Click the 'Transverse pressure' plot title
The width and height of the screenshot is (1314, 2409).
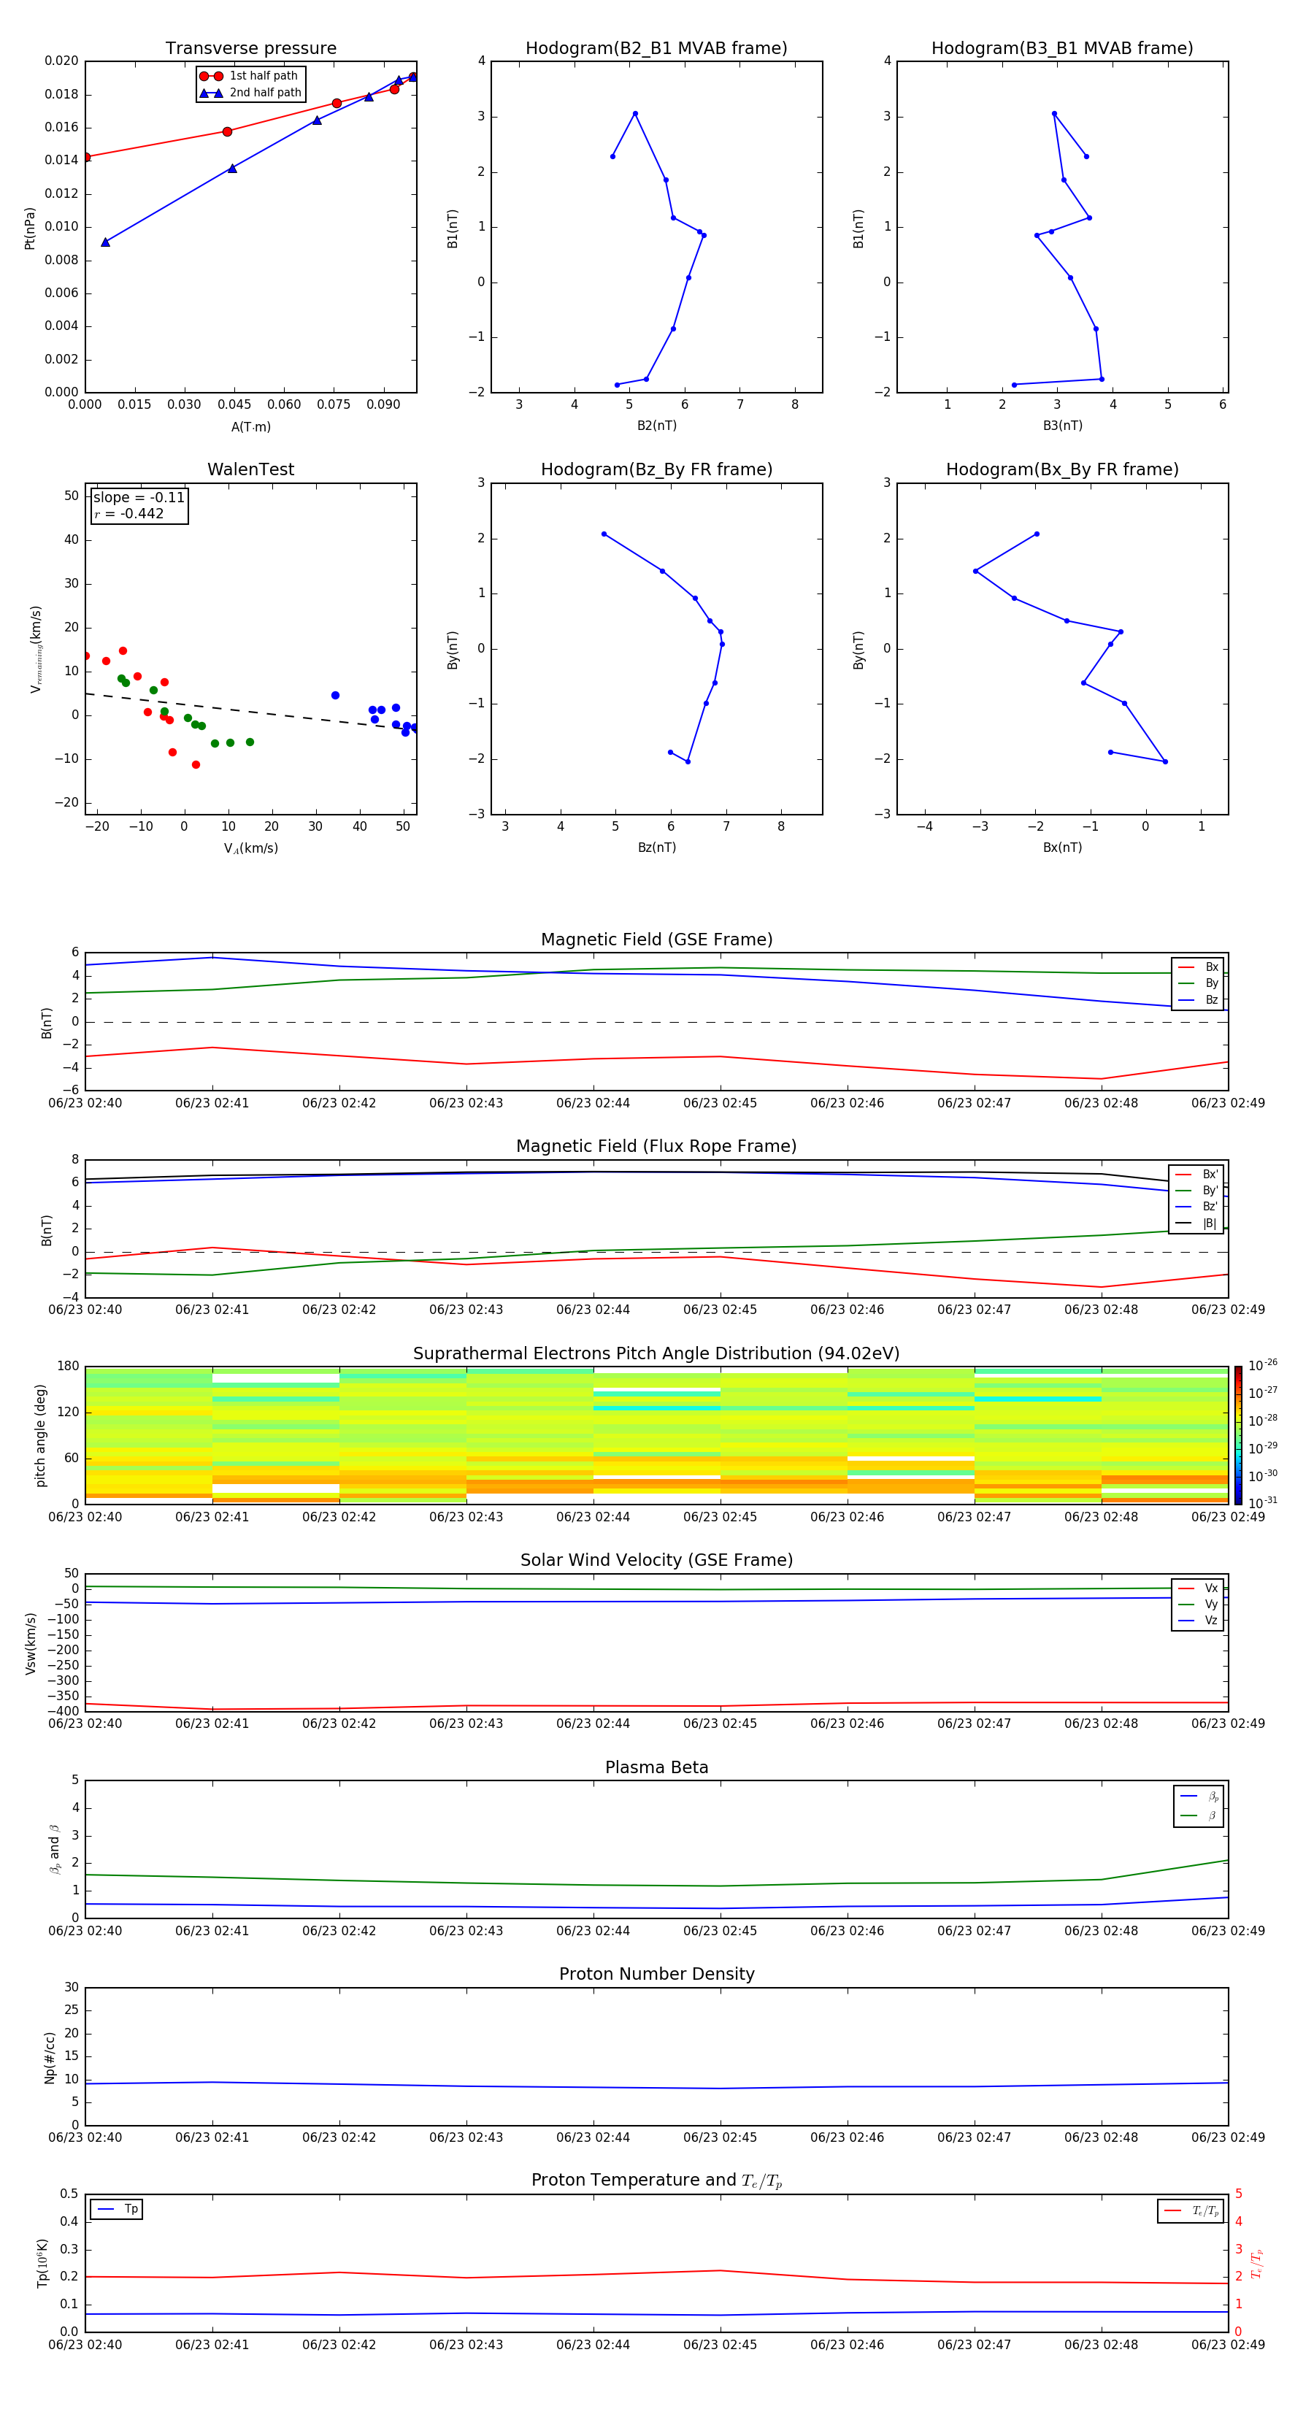pos(250,49)
